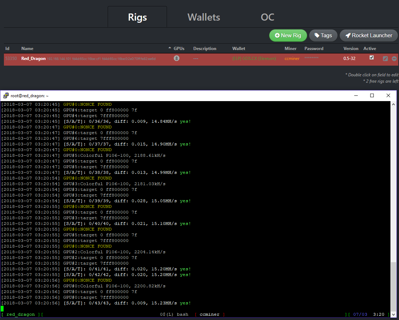Image resolution: width=399 pixels, height=320 pixels.
Task: Click the edit pencil icon for Red_Dragon
Action: [x=385, y=59]
